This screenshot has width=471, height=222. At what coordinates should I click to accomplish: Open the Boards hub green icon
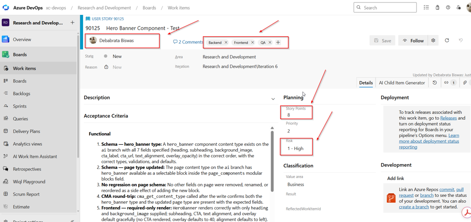pos(5,55)
